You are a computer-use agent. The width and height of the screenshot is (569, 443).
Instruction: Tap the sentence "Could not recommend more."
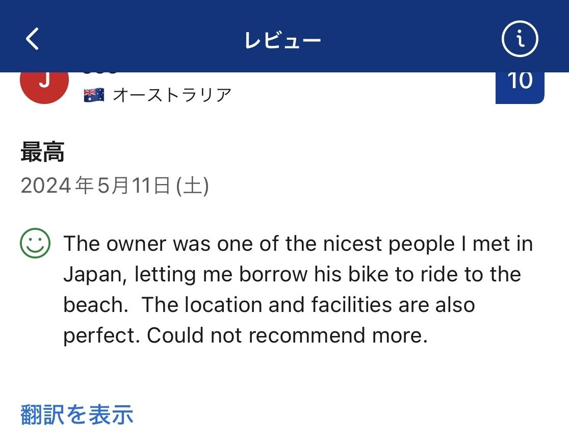pyautogui.click(x=287, y=335)
